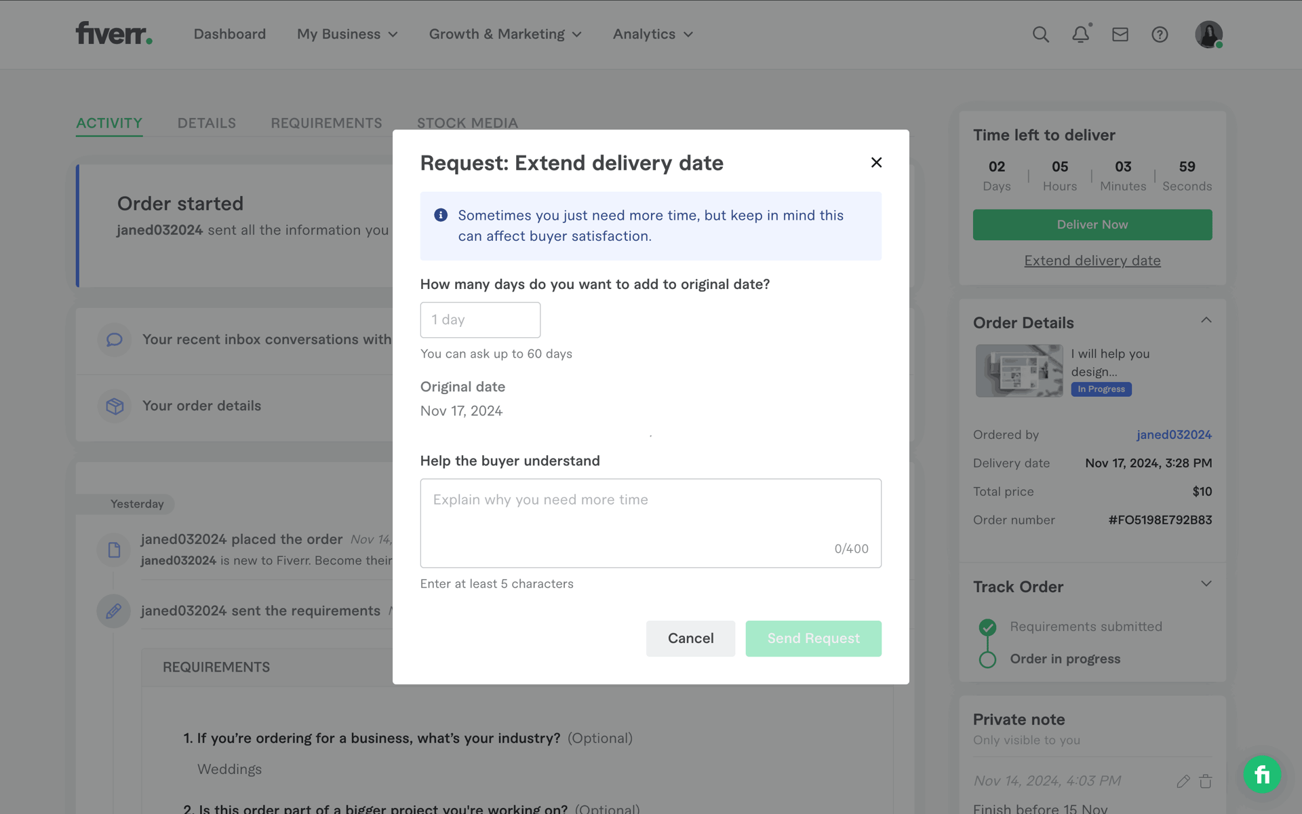This screenshot has width=1302, height=814.
Task: Open the notifications bell
Action: [1080, 35]
